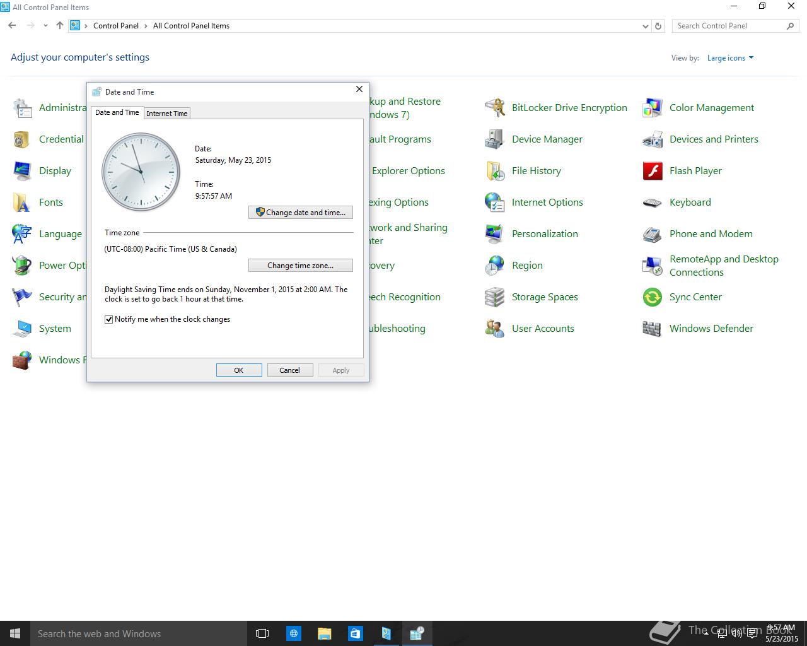This screenshot has height=646, width=807.
Task: Go back with the back arrow
Action: tap(12, 26)
